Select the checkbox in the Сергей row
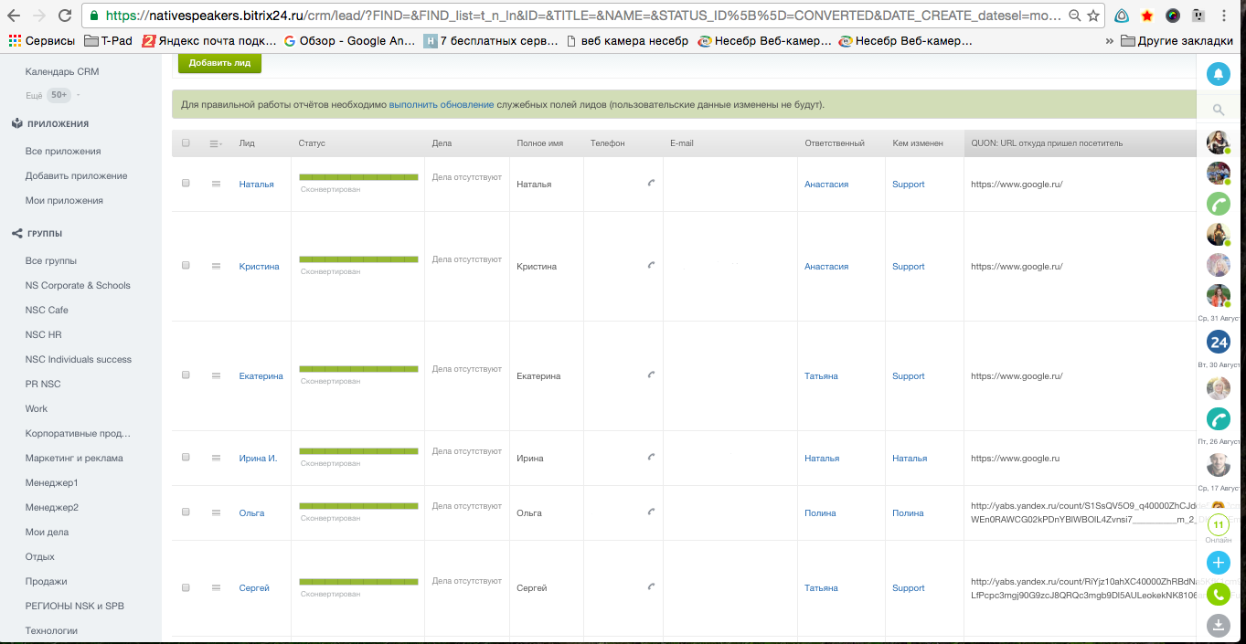This screenshot has height=644, width=1246. coord(186,587)
